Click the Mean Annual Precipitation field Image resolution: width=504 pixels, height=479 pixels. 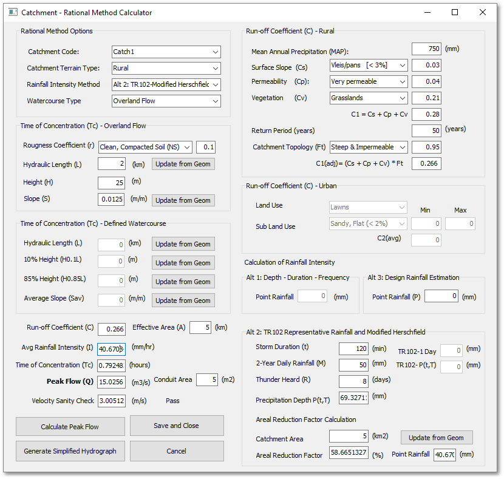pyautogui.click(x=426, y=49)
